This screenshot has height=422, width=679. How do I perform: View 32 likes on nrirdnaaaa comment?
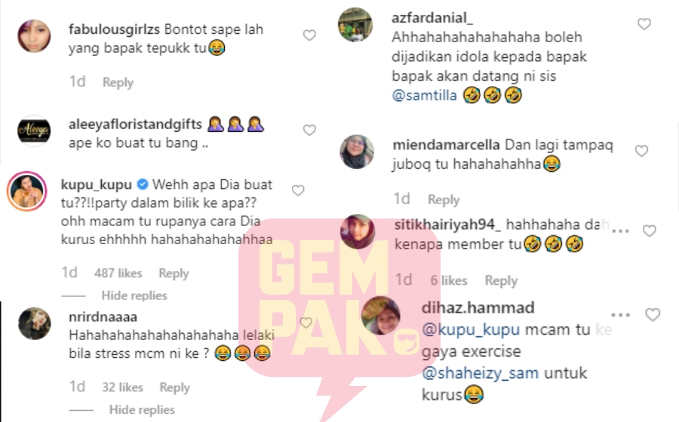(x=122, y=387)
